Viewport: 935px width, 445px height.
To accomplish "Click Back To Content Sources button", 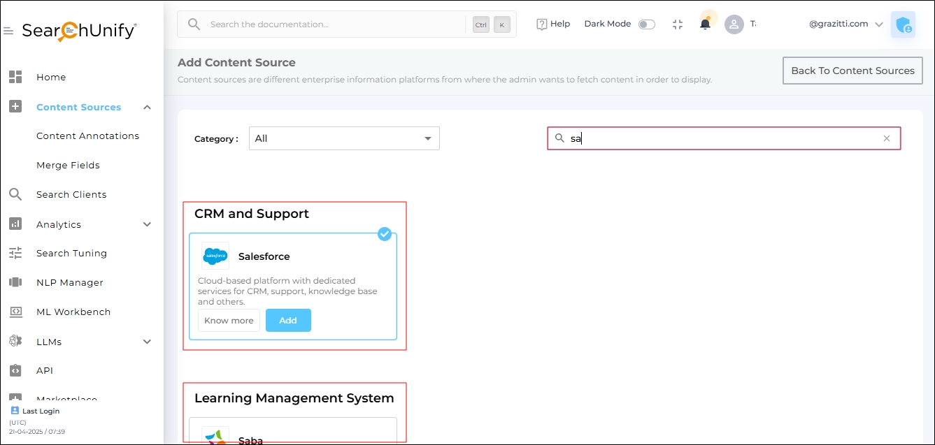I will point(852,71).
